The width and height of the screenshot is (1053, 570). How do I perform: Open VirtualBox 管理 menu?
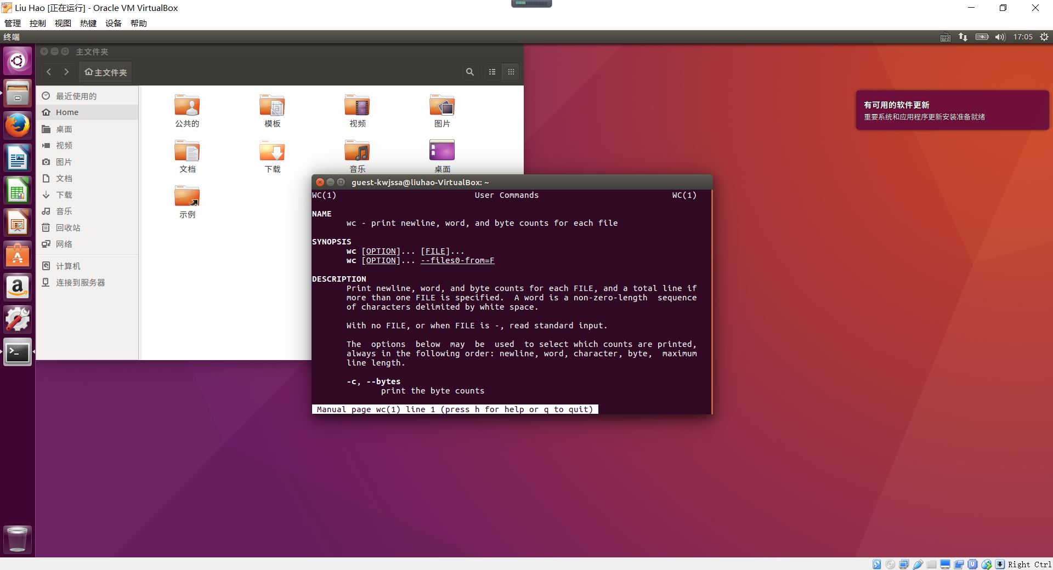[13, 23]
